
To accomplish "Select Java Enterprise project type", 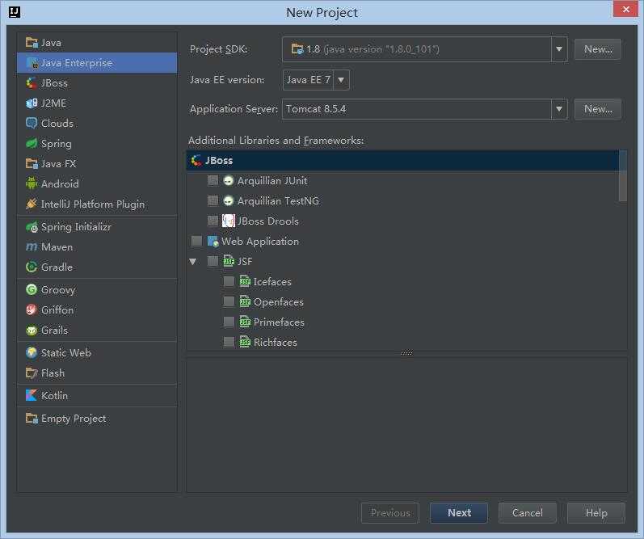I will point(97,63).
